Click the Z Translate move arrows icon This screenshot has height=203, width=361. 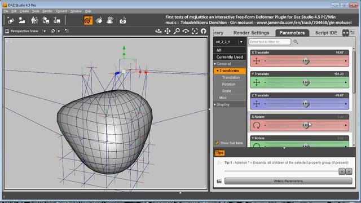[x=257, y=104]
